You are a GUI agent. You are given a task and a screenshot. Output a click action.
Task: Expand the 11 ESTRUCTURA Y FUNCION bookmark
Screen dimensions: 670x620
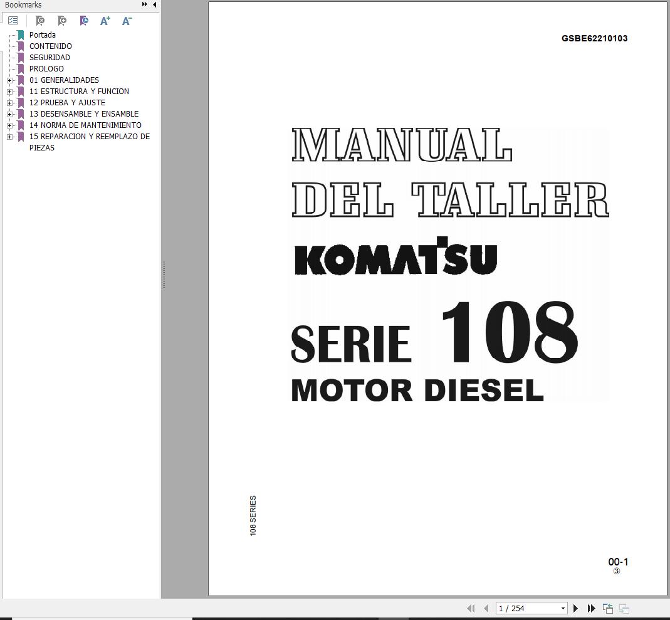tap(9, 92)
